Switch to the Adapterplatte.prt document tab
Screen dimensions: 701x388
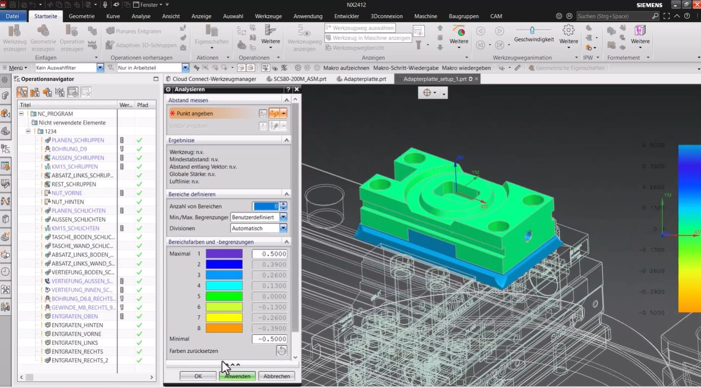[x=365, y=79]
